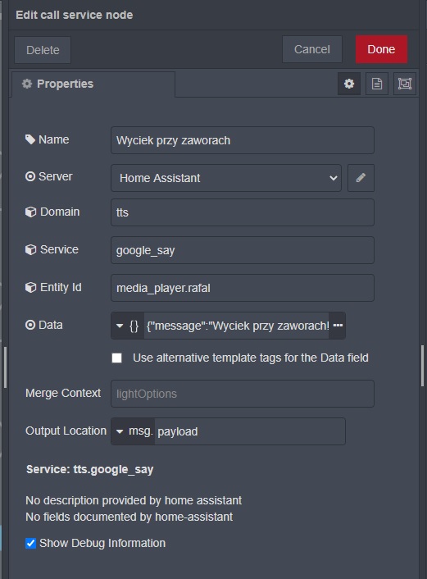
Task: Click the JSON braces type icon
Action: (x=134, y=326)
